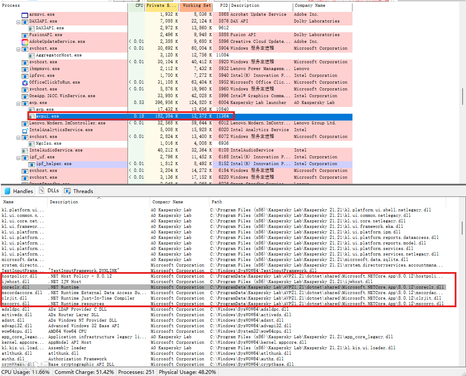
Task: Click the avpui.exe process icon
Action: pos(32,116)
